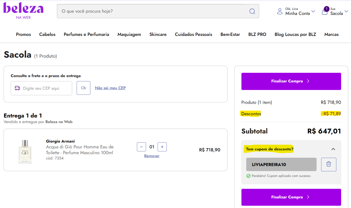Open the Maquiagem menu

tap(129, 34)
